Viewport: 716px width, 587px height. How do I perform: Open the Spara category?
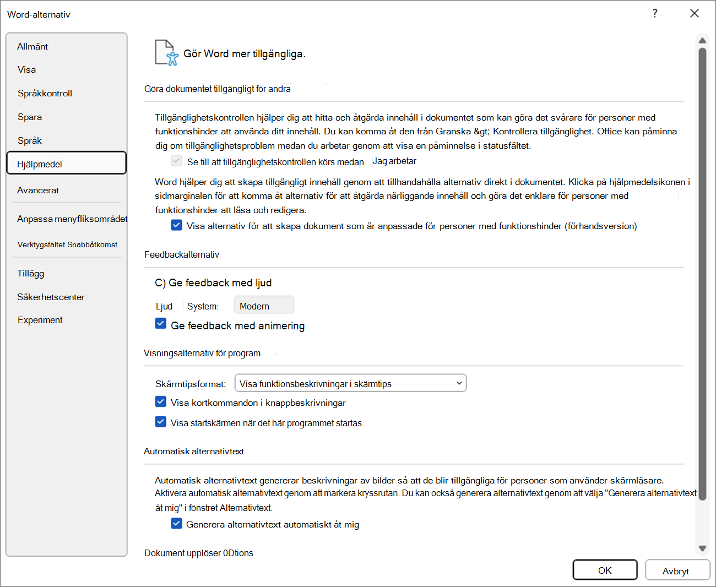(30, 117)
